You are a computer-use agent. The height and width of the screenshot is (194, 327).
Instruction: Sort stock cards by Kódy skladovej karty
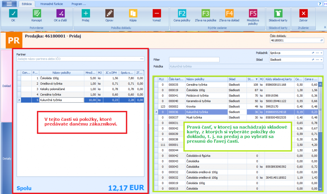click(279, 79)
